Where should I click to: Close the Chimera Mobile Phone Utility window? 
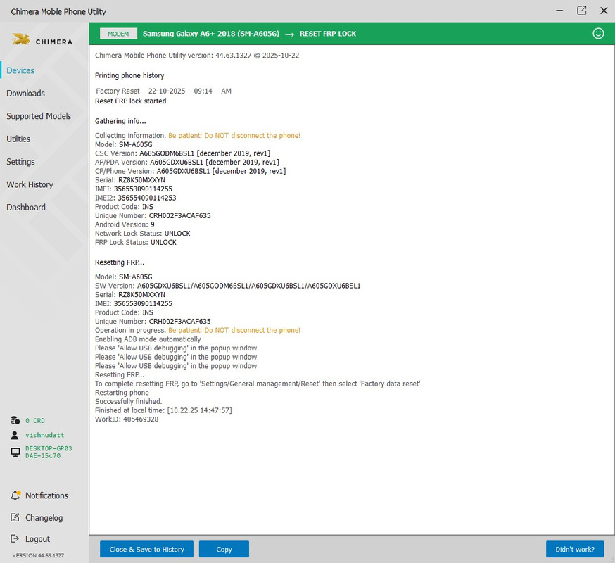click(x=604, y=11)
